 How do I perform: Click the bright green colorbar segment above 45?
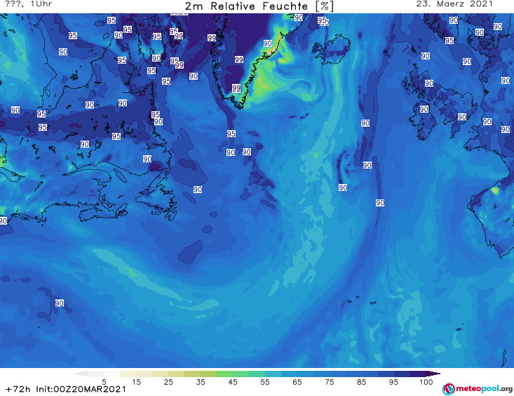(x=224, y=374)
